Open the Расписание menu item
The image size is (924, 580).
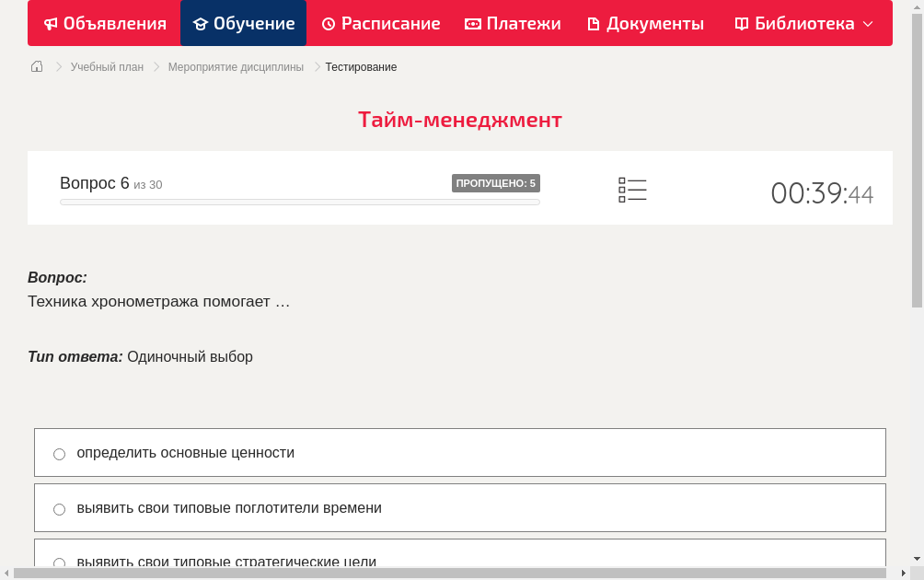380,23
